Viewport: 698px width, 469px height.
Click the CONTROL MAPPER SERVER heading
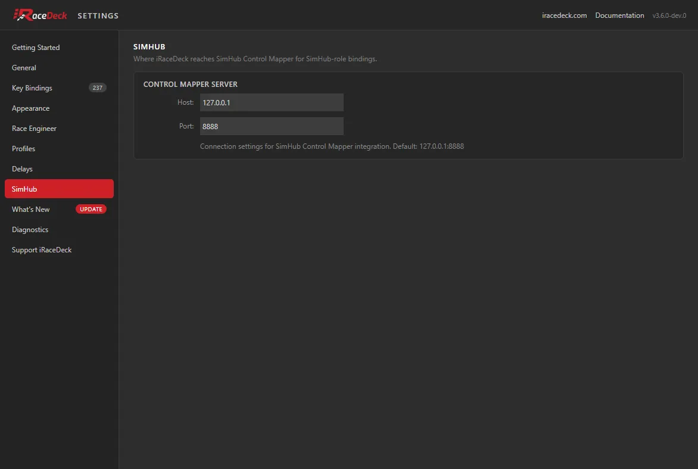pos(190,84)
